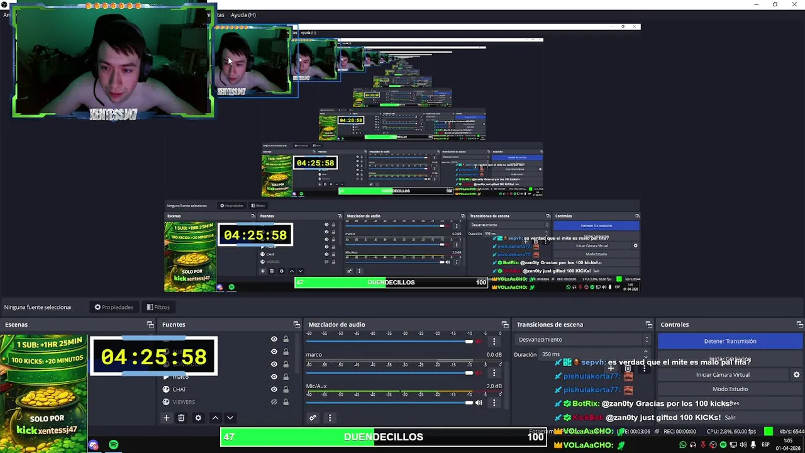Show the VIEWERS source with eye icon

(x=274, y=402)
